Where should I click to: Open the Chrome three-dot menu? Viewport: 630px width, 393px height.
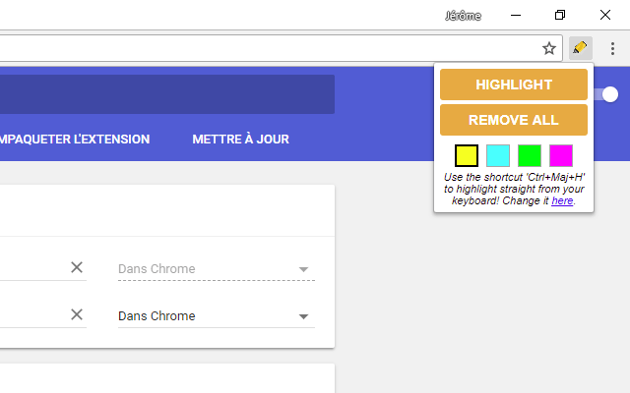point(612,48)
